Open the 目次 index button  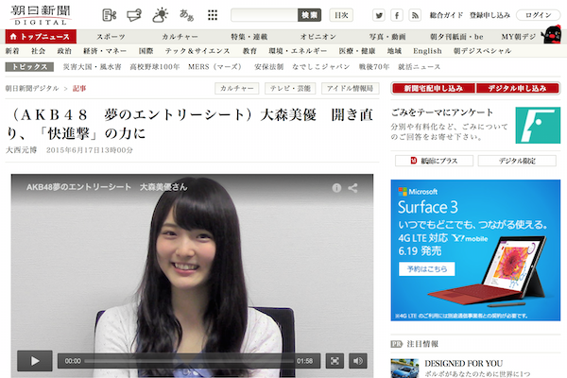(341, 15)
